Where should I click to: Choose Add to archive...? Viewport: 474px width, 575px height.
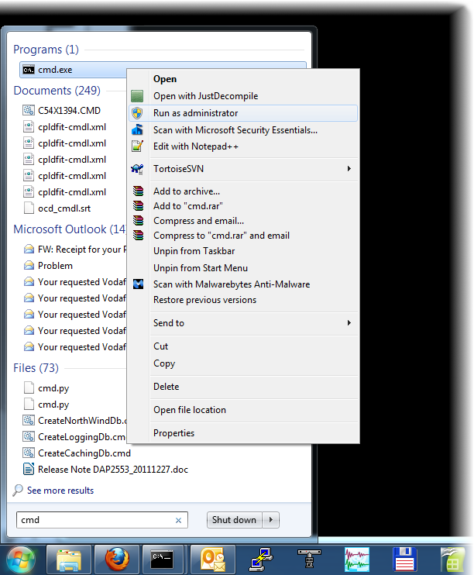tap(243, 191)
